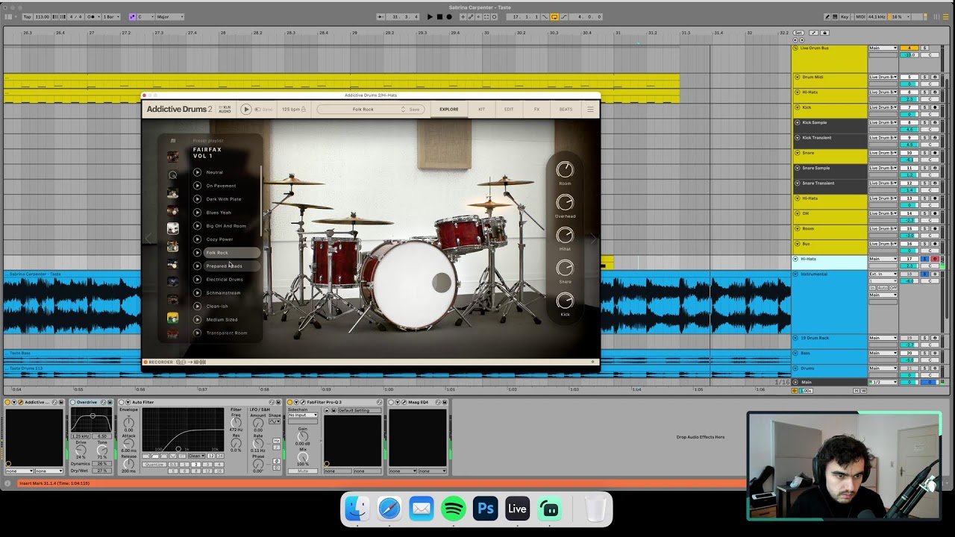Screen dimensions: 955x537
Task: Switch to the EXPLORE tab
Action: click(x=449, y=110)
